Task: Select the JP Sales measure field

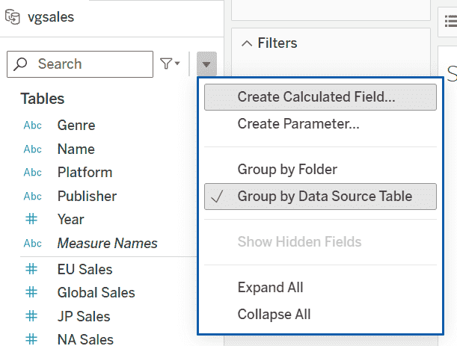Action: 83,316
